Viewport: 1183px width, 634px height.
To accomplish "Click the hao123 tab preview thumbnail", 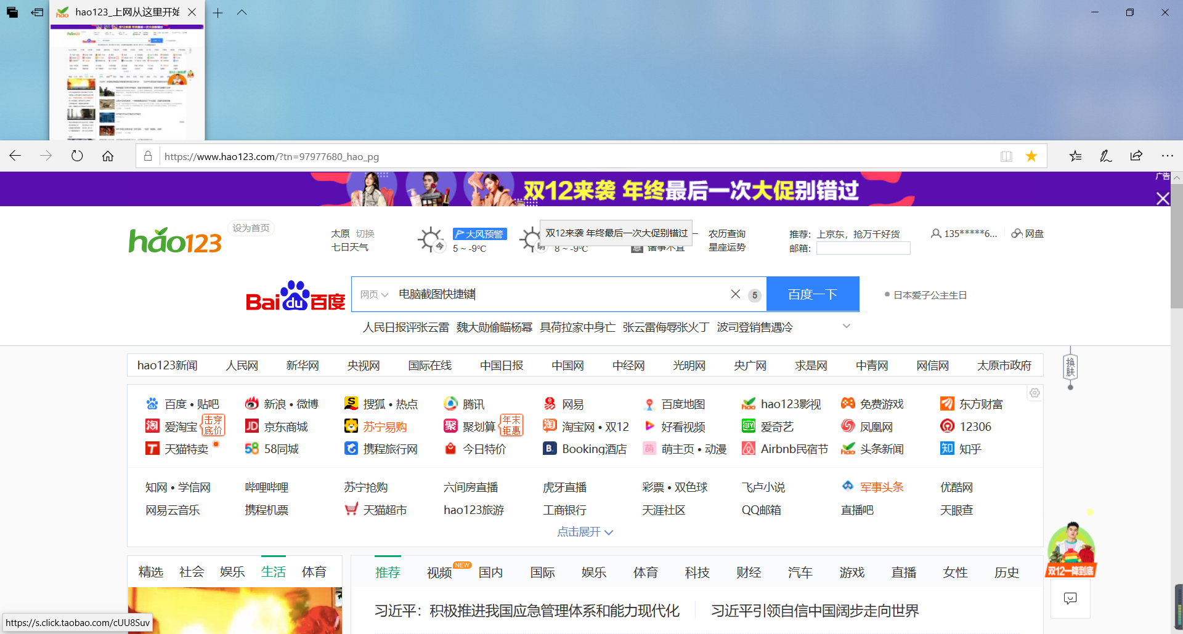I will click(126, 82).
